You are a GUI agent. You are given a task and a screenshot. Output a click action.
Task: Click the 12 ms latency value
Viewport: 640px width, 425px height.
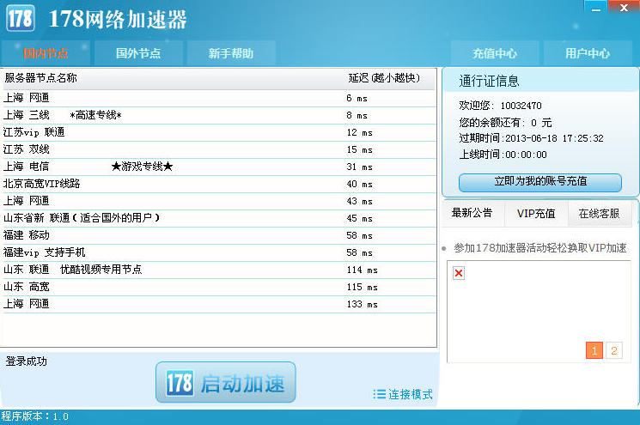[360, 132]
